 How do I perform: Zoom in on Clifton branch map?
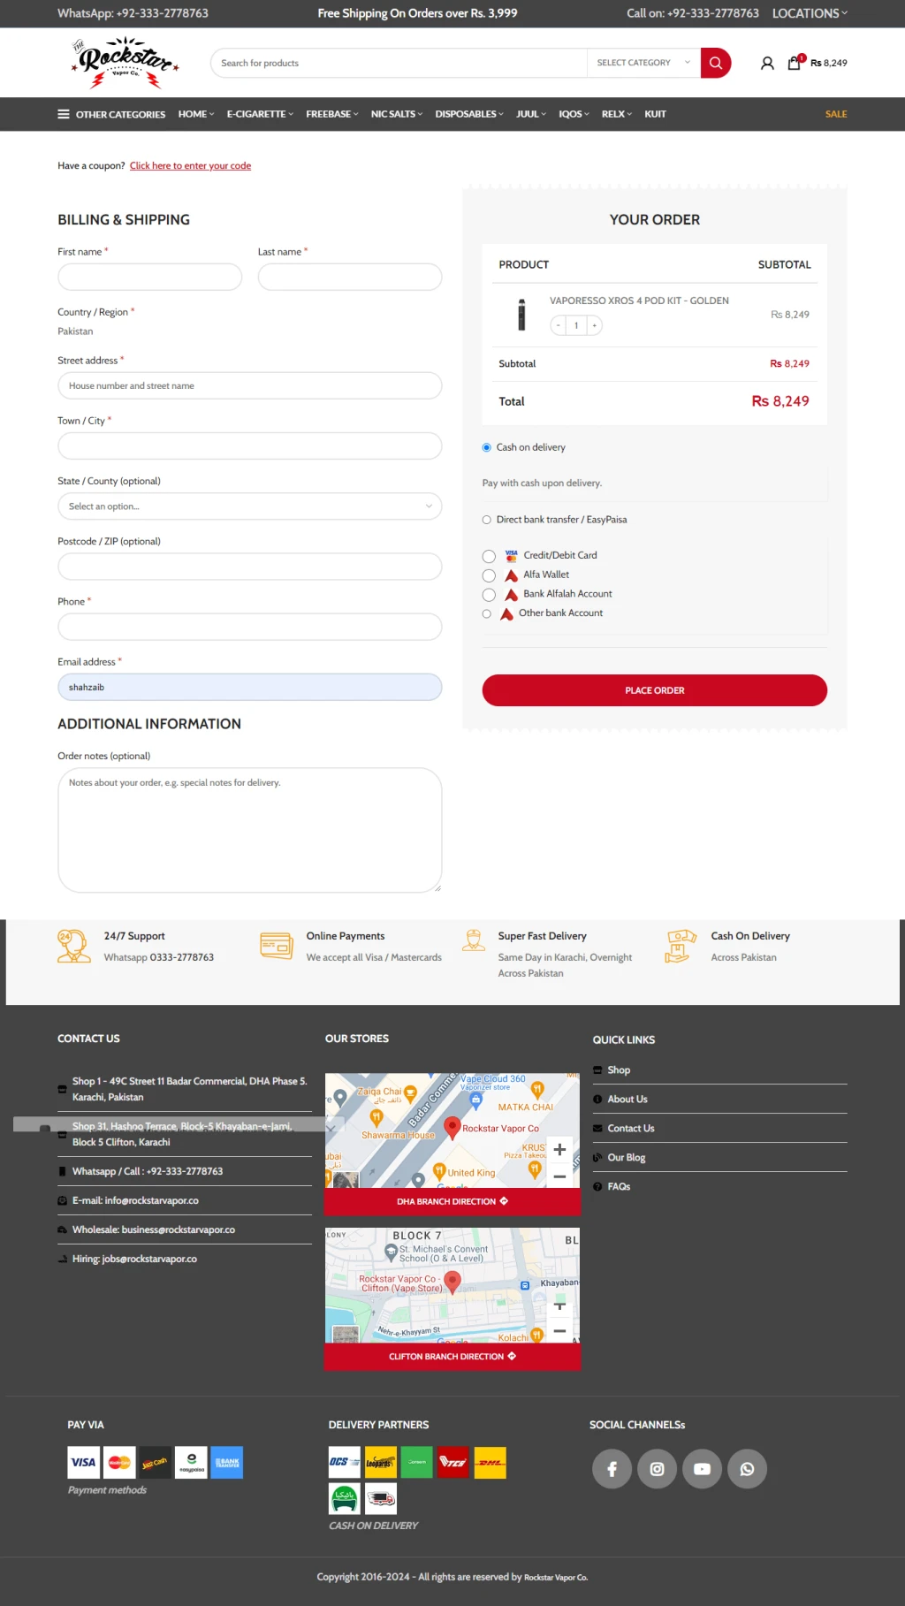click(x=559, y=1305)
